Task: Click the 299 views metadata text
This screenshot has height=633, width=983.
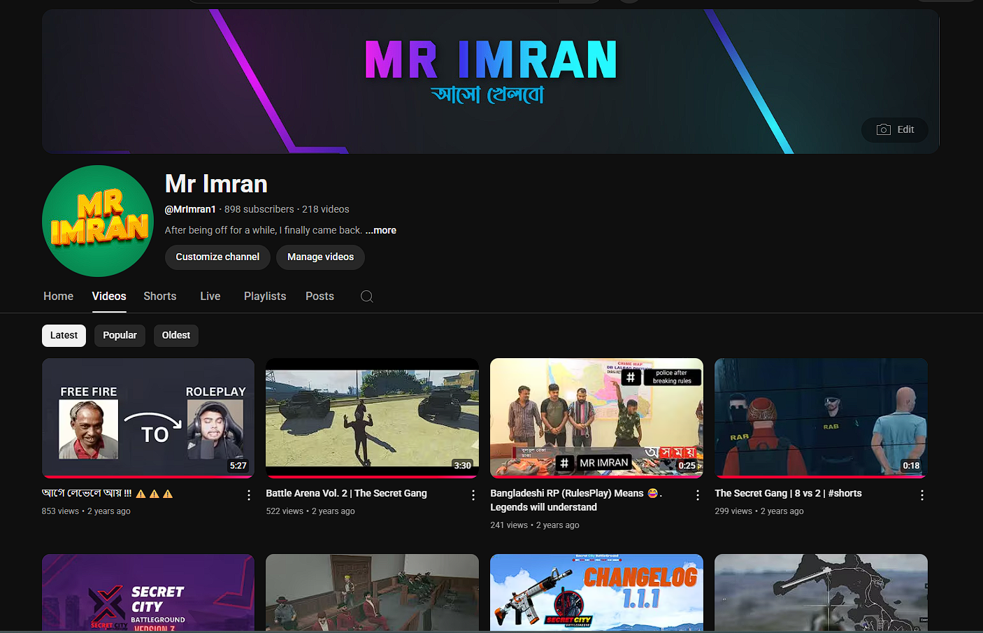Action: [733, 511]
